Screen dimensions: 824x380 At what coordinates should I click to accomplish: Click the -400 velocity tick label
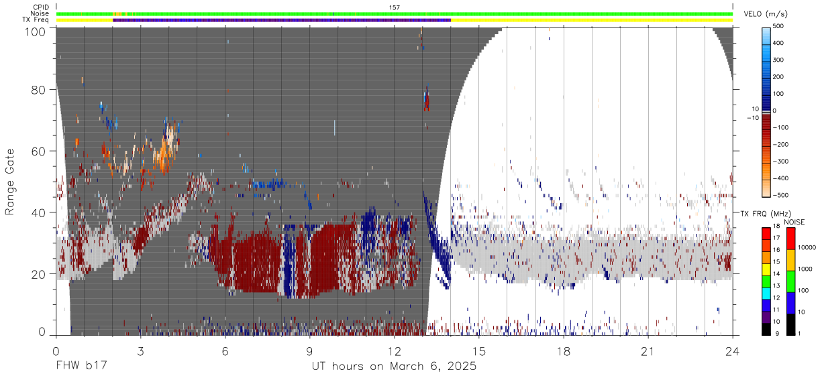coord(781,178)
